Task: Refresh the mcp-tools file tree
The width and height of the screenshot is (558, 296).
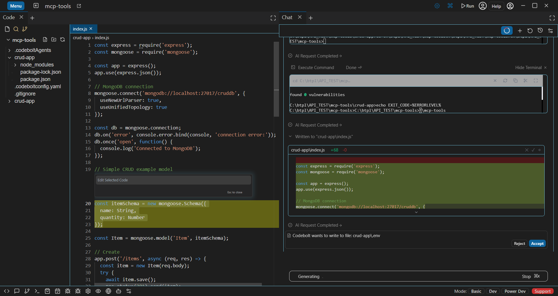Action: coord(62,39)
